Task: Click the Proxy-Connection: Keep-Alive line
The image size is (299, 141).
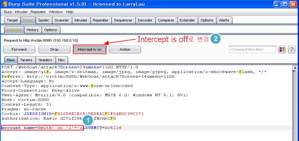Action: click(40, 91)
